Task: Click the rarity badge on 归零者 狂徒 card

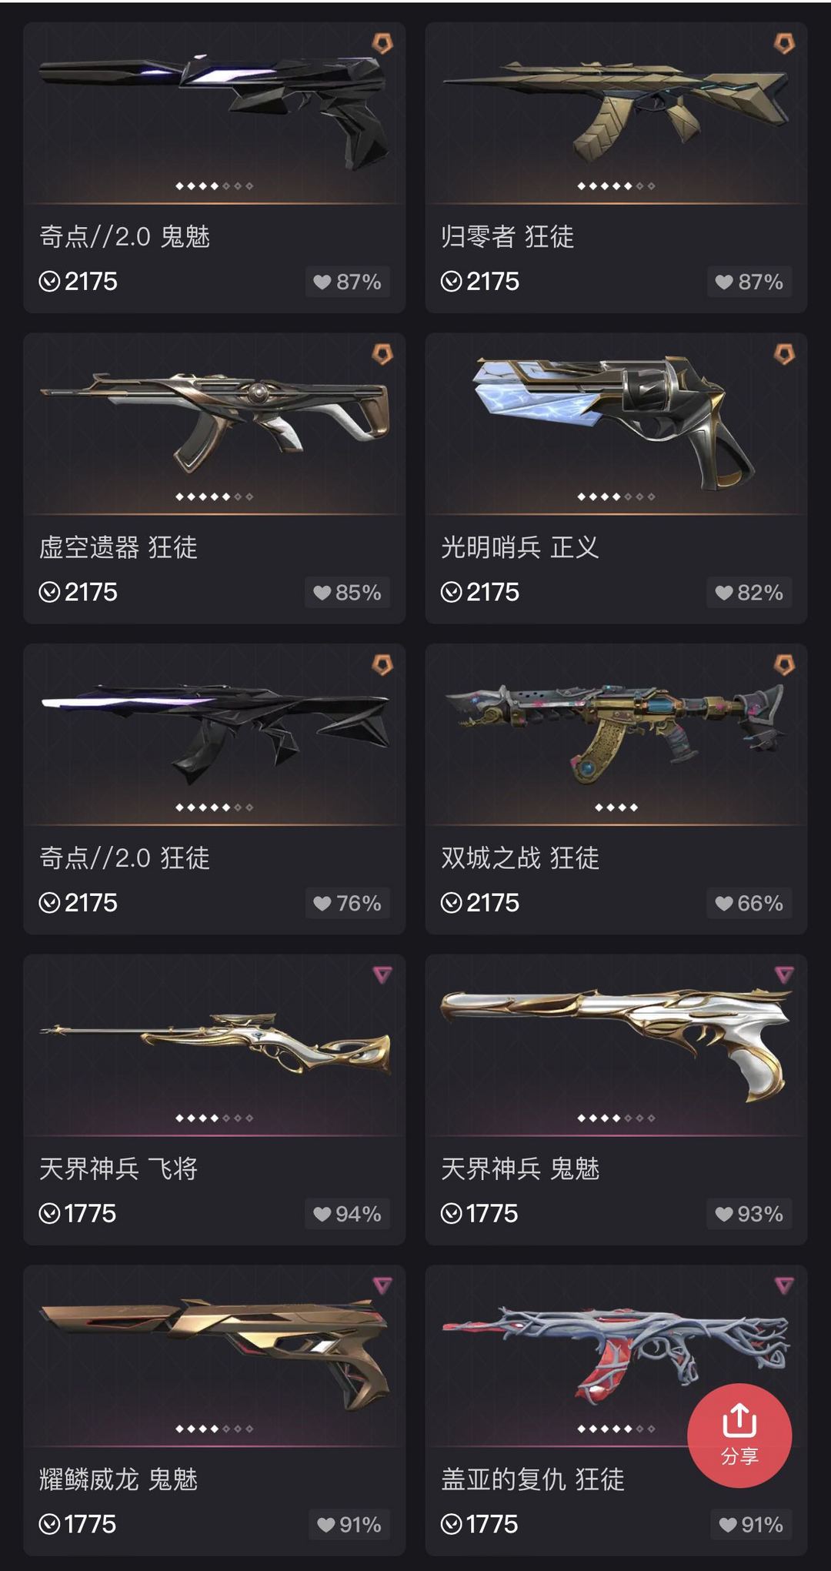Action: pos(784,43)
